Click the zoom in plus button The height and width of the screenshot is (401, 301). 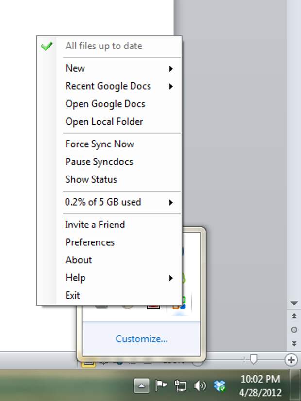tap(291, 360)
